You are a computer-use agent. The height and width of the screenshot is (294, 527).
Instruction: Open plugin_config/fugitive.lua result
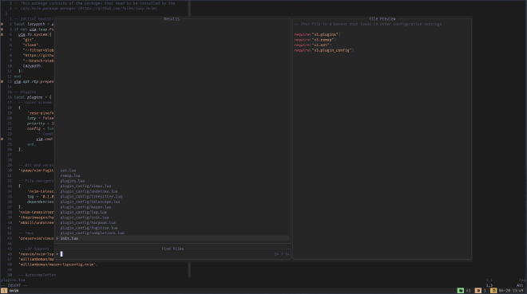pyautogui.click(x=89, y=228)
